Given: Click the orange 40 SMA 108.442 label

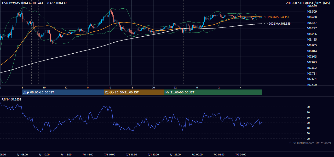Looking at the screenshot, I should [277, 17].
